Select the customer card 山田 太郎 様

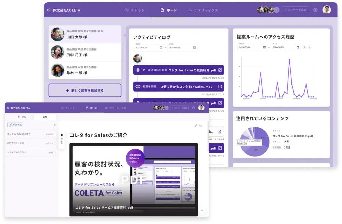(x=85, y=34)
